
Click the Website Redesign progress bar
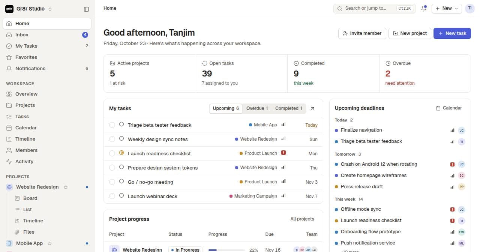(226, 250)
